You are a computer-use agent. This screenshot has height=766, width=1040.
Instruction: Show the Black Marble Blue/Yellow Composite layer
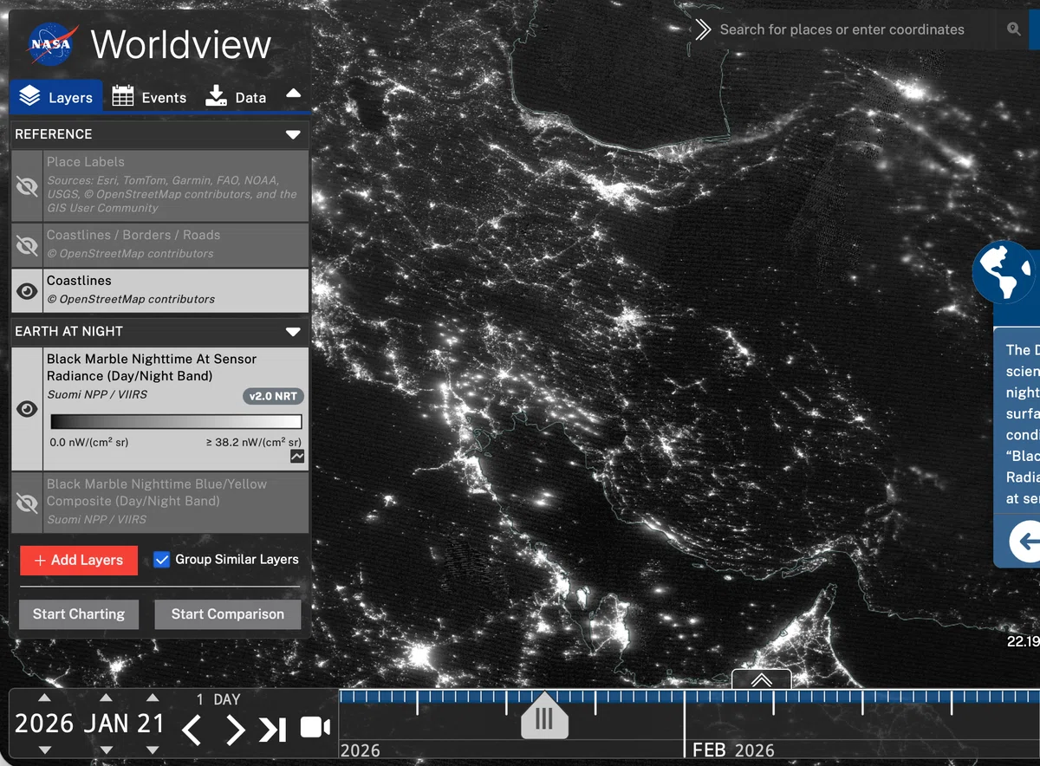(x=28, y=503)
